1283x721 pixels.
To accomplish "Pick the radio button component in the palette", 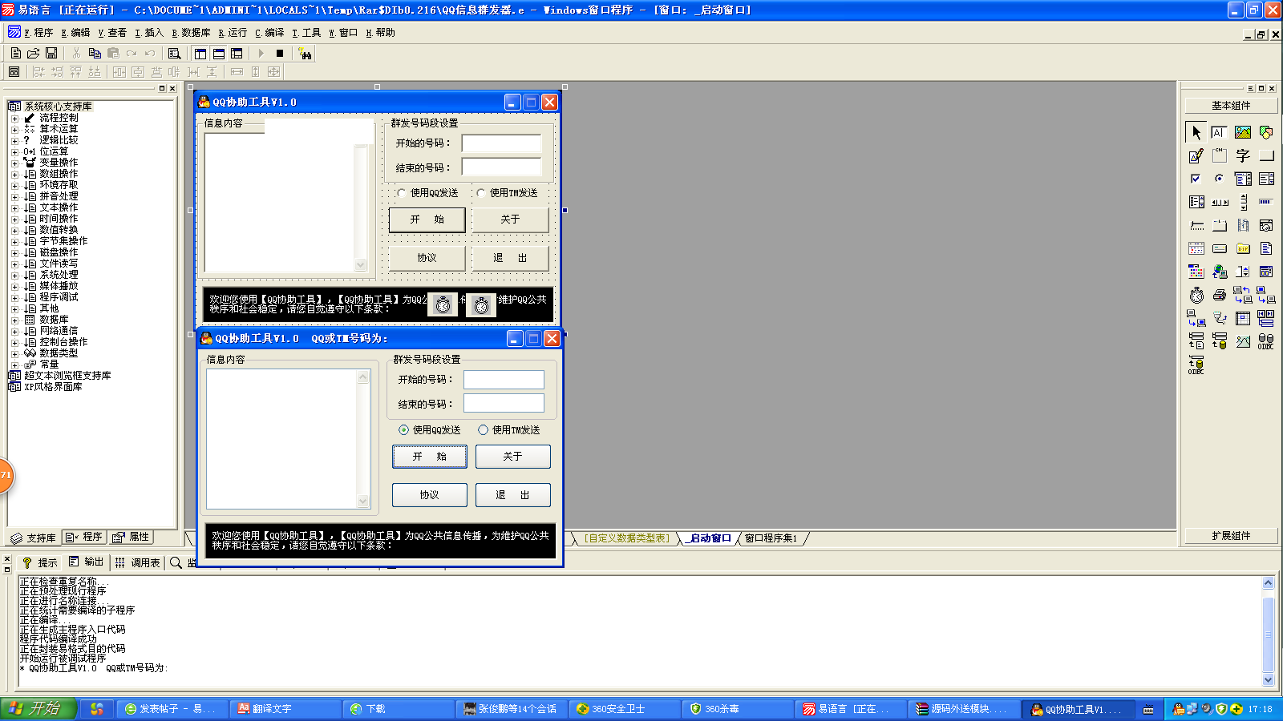I will click(x=1219, y=179).
